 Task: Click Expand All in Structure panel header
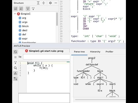(x=38, y=3)
